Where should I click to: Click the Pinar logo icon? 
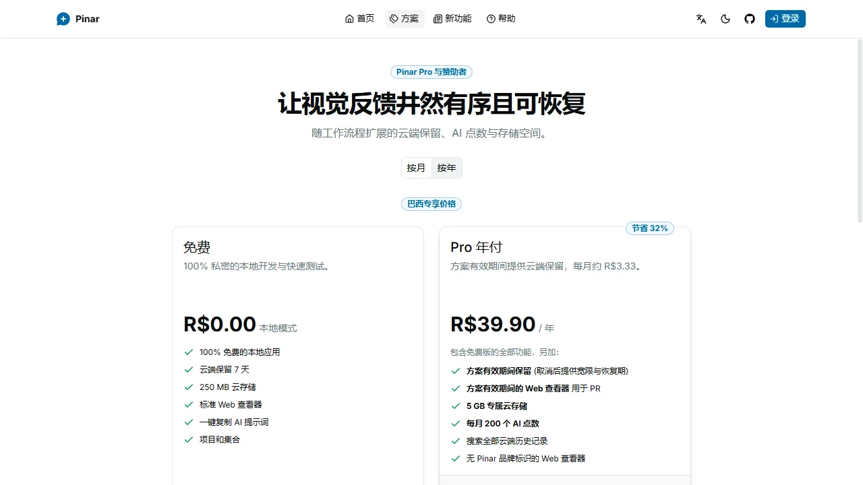click(63, 19)
